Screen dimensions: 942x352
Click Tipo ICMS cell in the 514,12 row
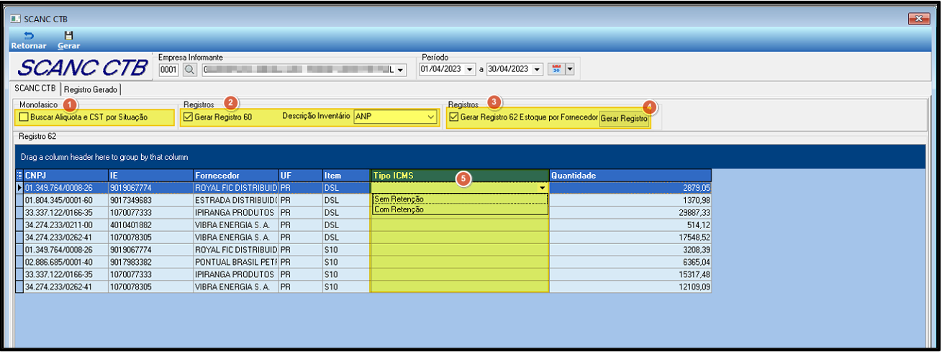click(460, 225)
